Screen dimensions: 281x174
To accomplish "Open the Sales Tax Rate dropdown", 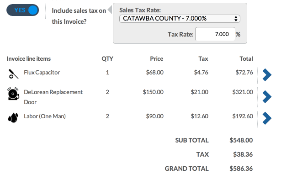I will point(180,19).
